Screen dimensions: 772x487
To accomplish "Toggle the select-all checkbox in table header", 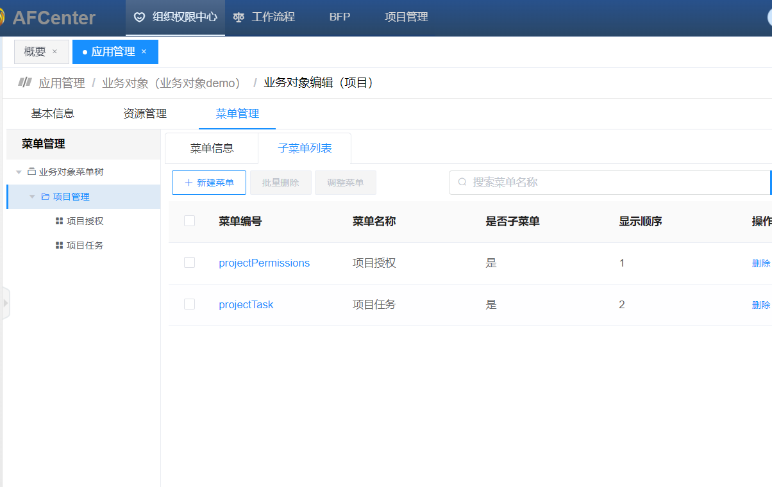I will [x=189, y=221].
